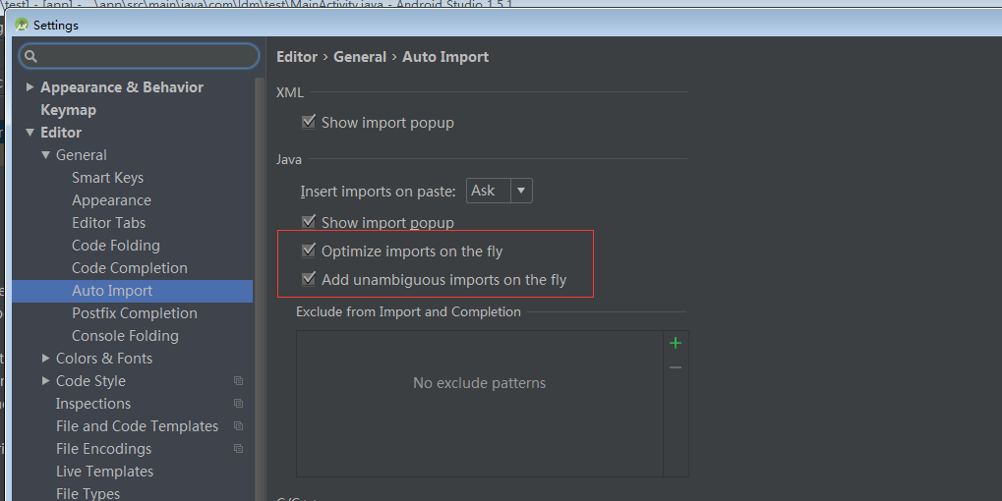Screen dimensions: 1002x501
Task: Click the magnifier icon in search box
Action: pos(30,57)
